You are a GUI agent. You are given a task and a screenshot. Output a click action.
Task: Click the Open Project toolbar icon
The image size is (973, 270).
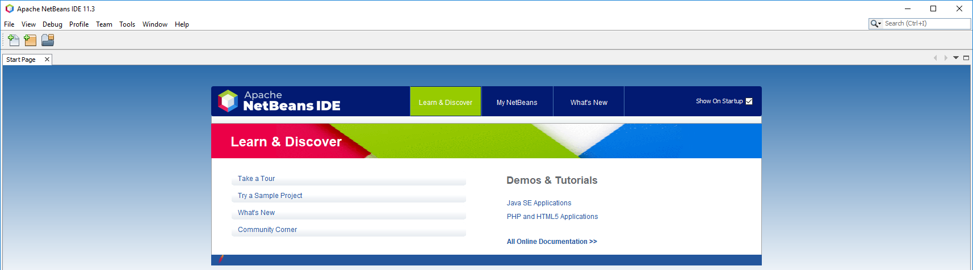(48, 40)
